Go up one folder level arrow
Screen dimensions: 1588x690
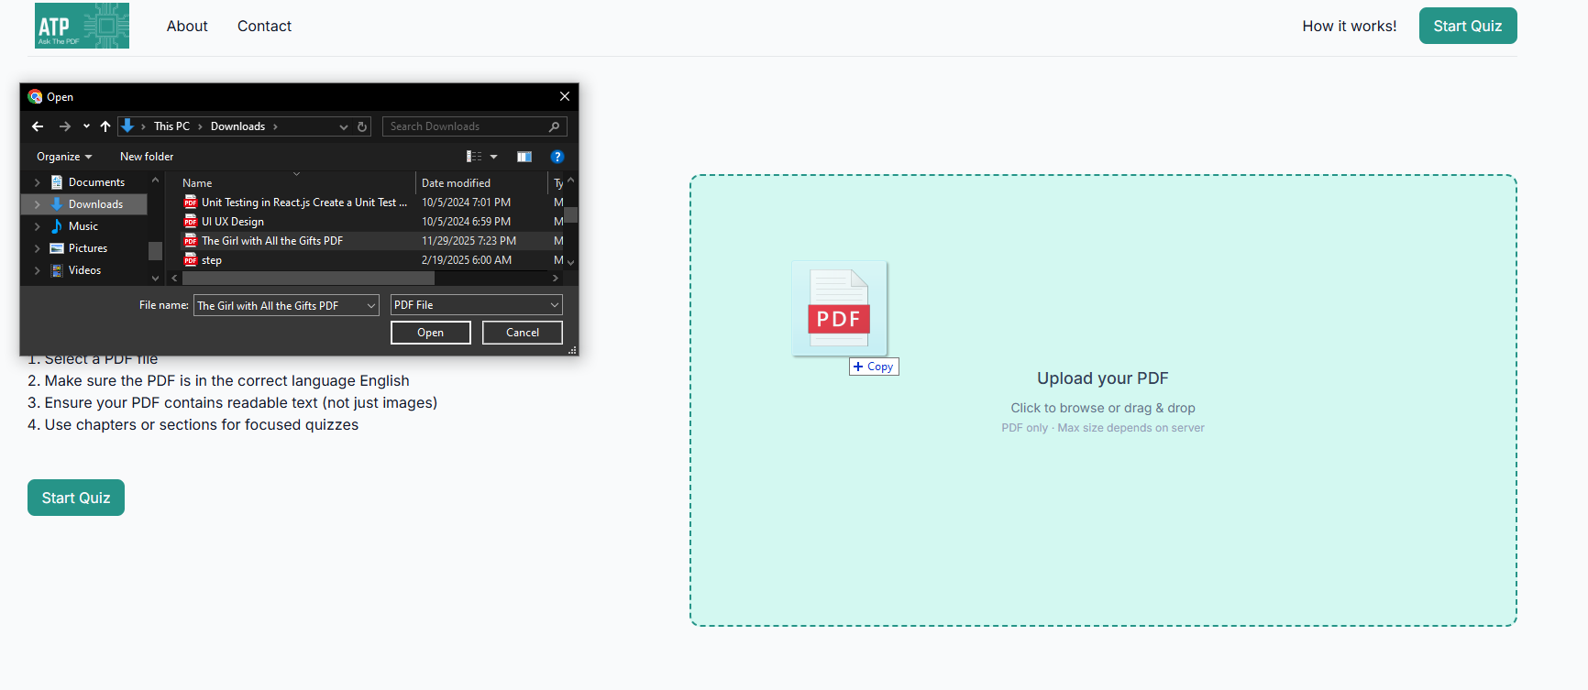coord(105,126)
